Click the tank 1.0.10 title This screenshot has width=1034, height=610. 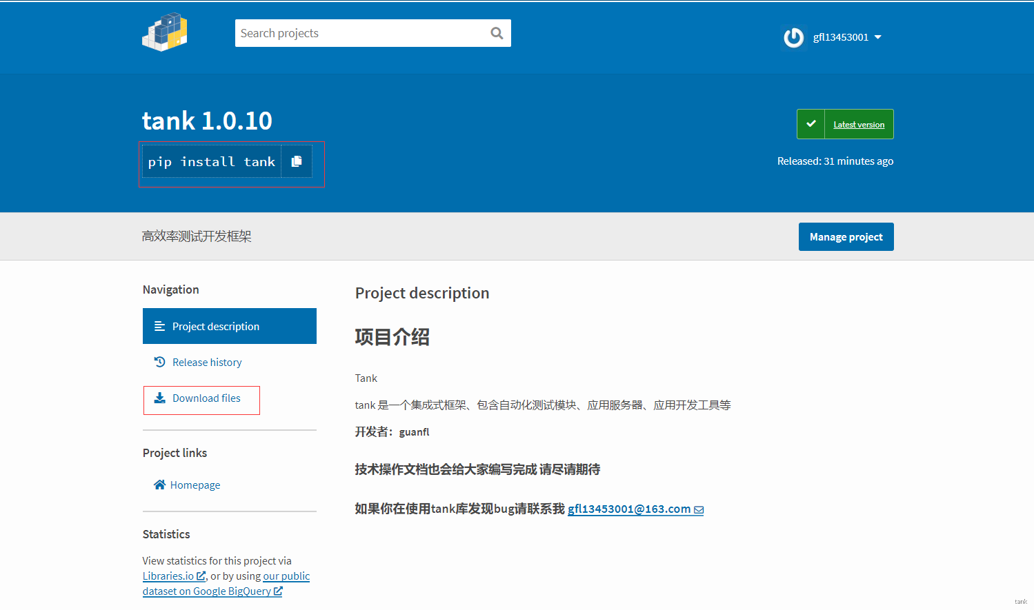(x=207, y=121)
